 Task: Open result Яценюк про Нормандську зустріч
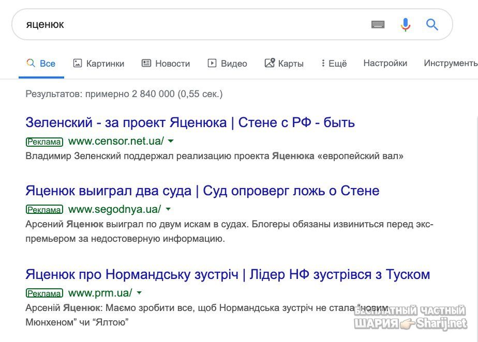228,274
